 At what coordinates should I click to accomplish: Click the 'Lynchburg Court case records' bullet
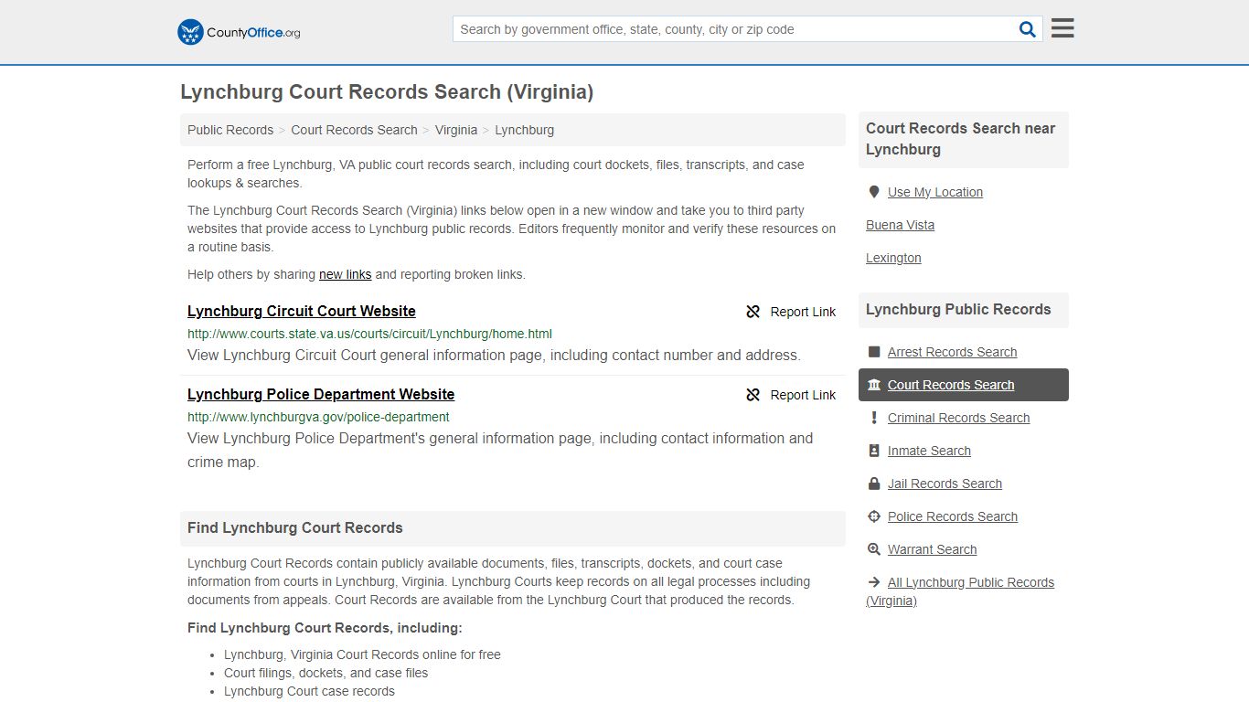point(309,691)
